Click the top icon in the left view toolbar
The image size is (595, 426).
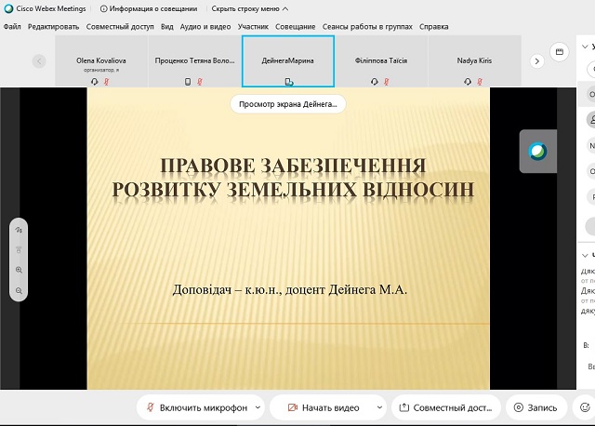click(x=20, y=229)
